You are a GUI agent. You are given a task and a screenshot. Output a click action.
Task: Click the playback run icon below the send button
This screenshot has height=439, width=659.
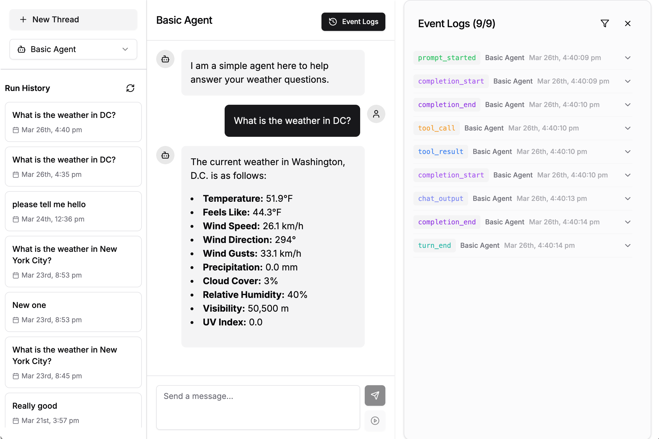pyautogui.click(x=375, y=421)
